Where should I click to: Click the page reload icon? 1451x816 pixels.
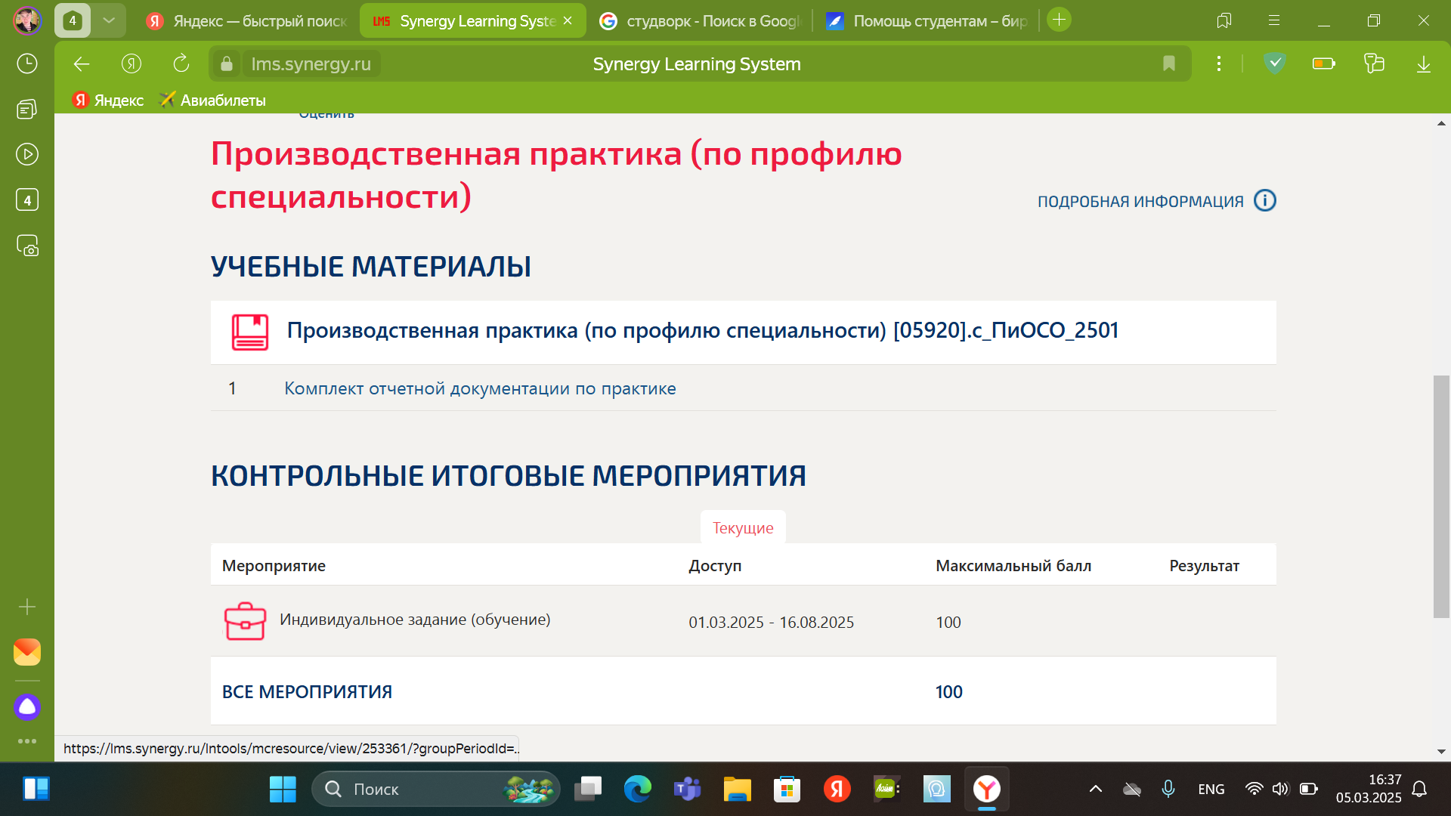click(181, 64)
